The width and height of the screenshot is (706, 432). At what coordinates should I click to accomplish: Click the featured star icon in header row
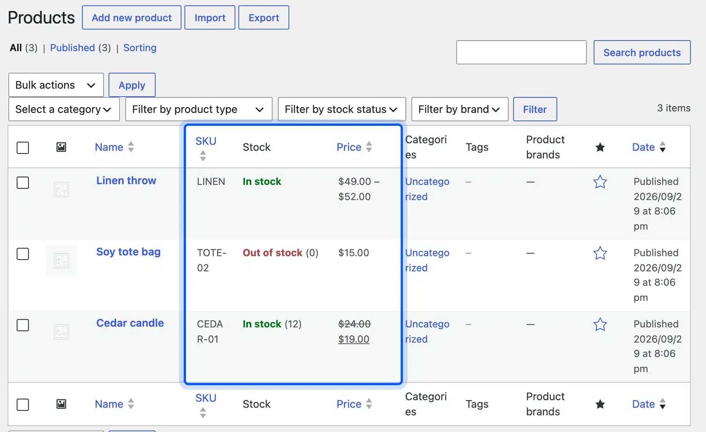click(x=600, y=147)
